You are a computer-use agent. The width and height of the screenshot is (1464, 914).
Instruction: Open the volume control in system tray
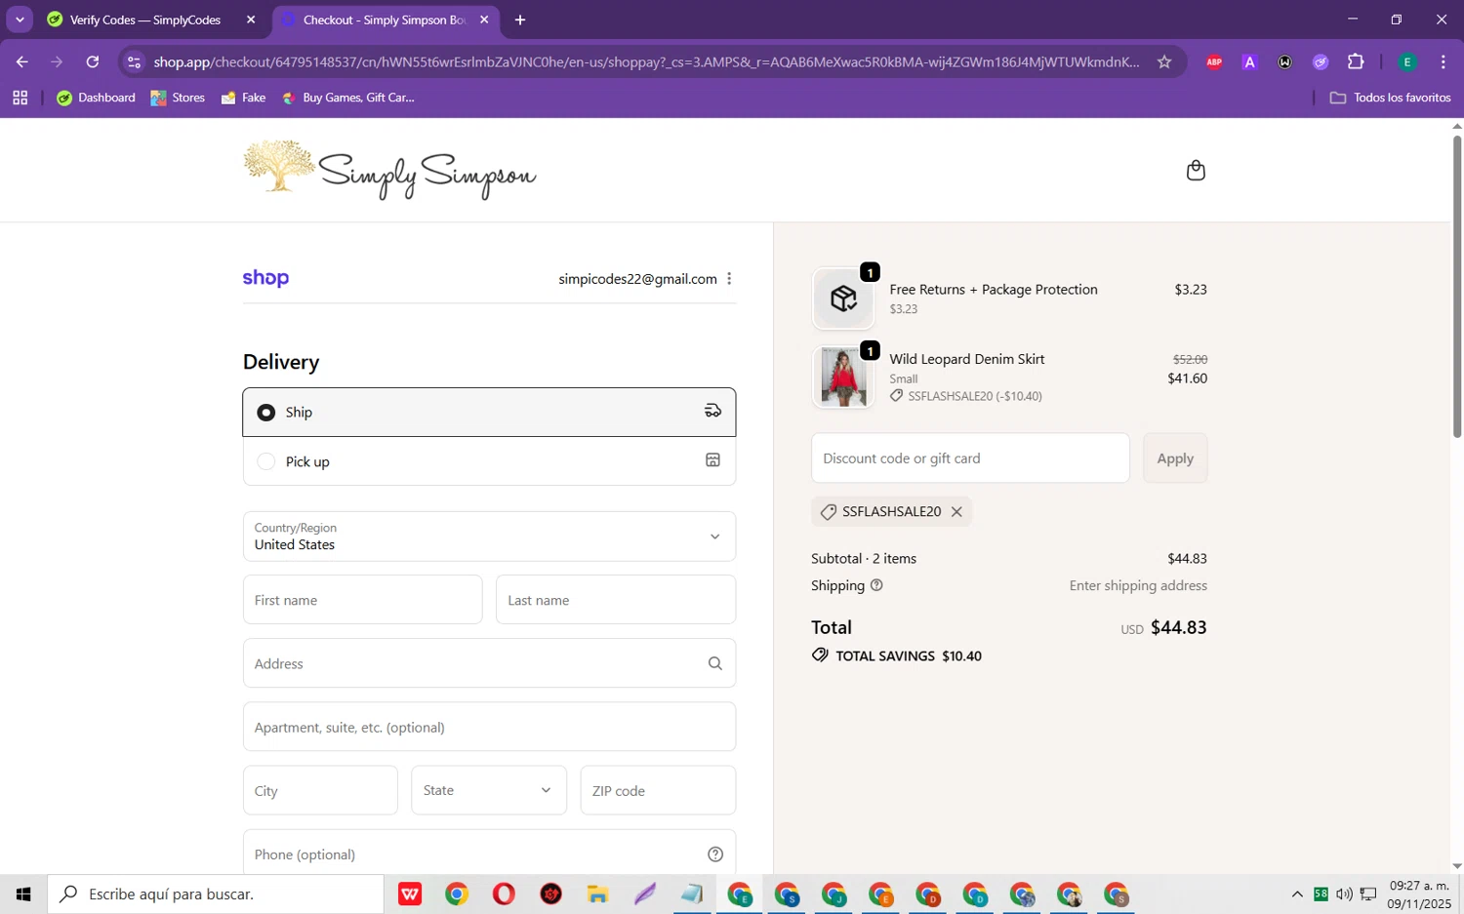1344,894
